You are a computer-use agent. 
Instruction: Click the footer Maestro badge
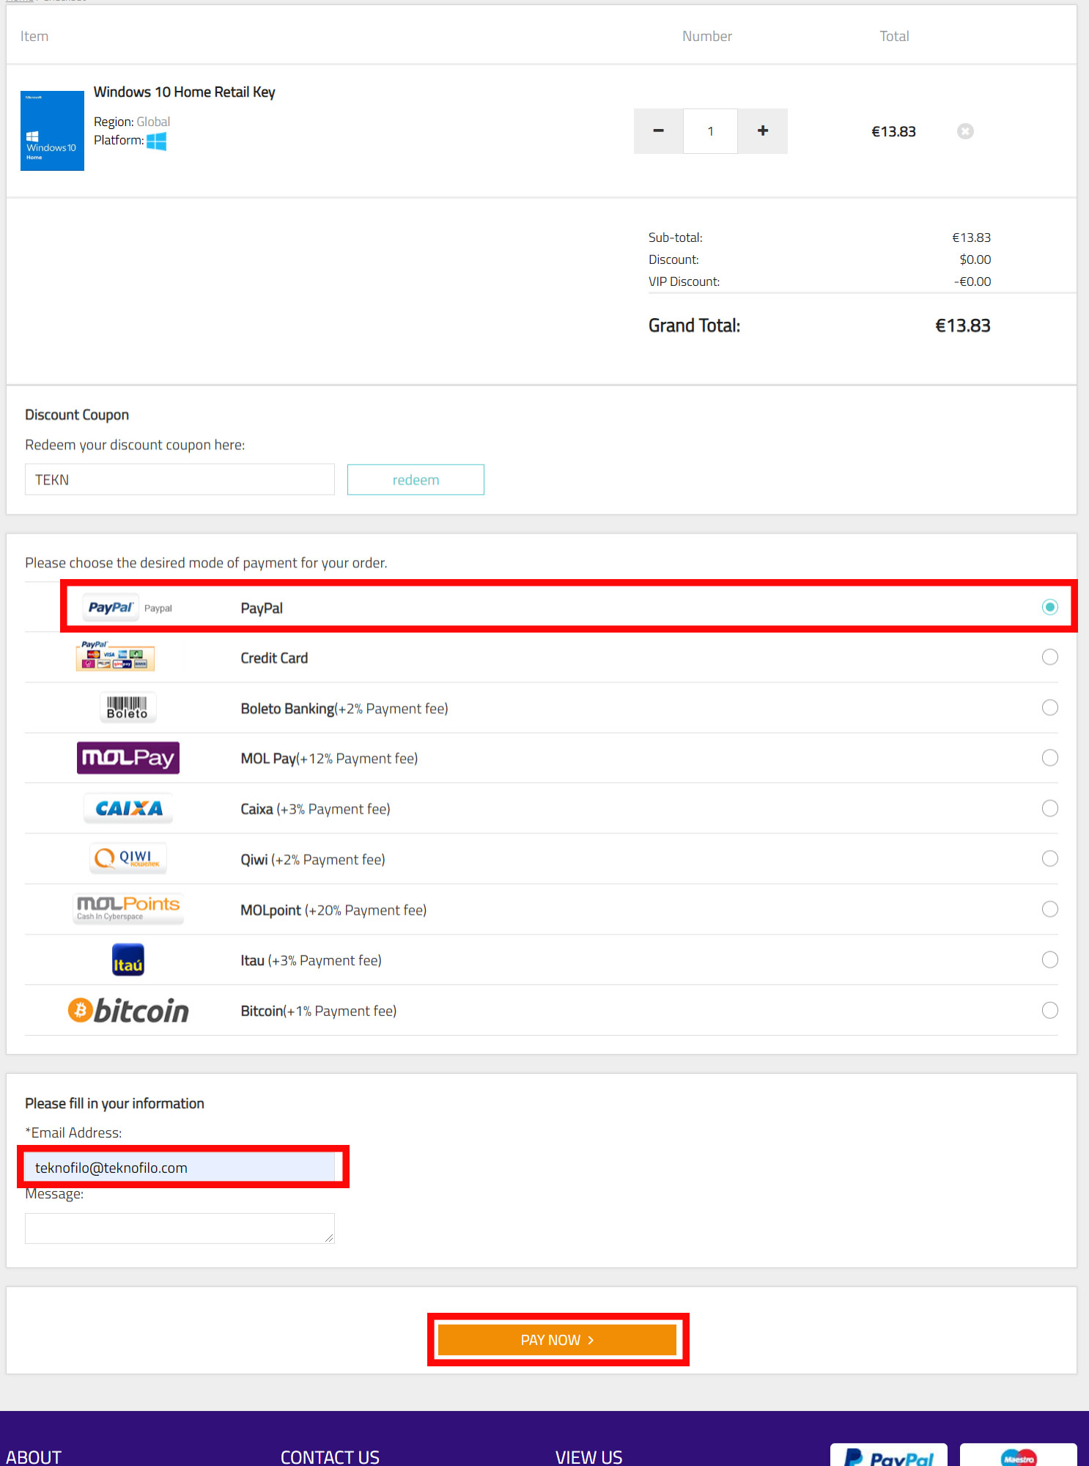(x=1019, y=1455)
